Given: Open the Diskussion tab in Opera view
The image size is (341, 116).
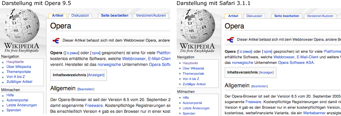Looking at the screenshot, I should pyautogui.click(x=80, y=16).
